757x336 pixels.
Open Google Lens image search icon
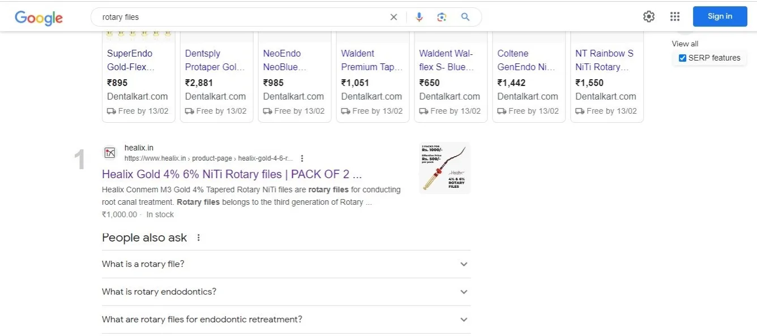pyautogui.click(x=442, y=17)
